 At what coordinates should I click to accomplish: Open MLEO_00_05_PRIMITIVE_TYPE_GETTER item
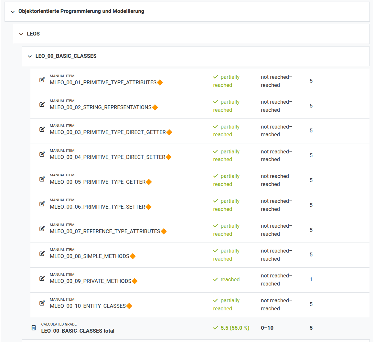98,182
